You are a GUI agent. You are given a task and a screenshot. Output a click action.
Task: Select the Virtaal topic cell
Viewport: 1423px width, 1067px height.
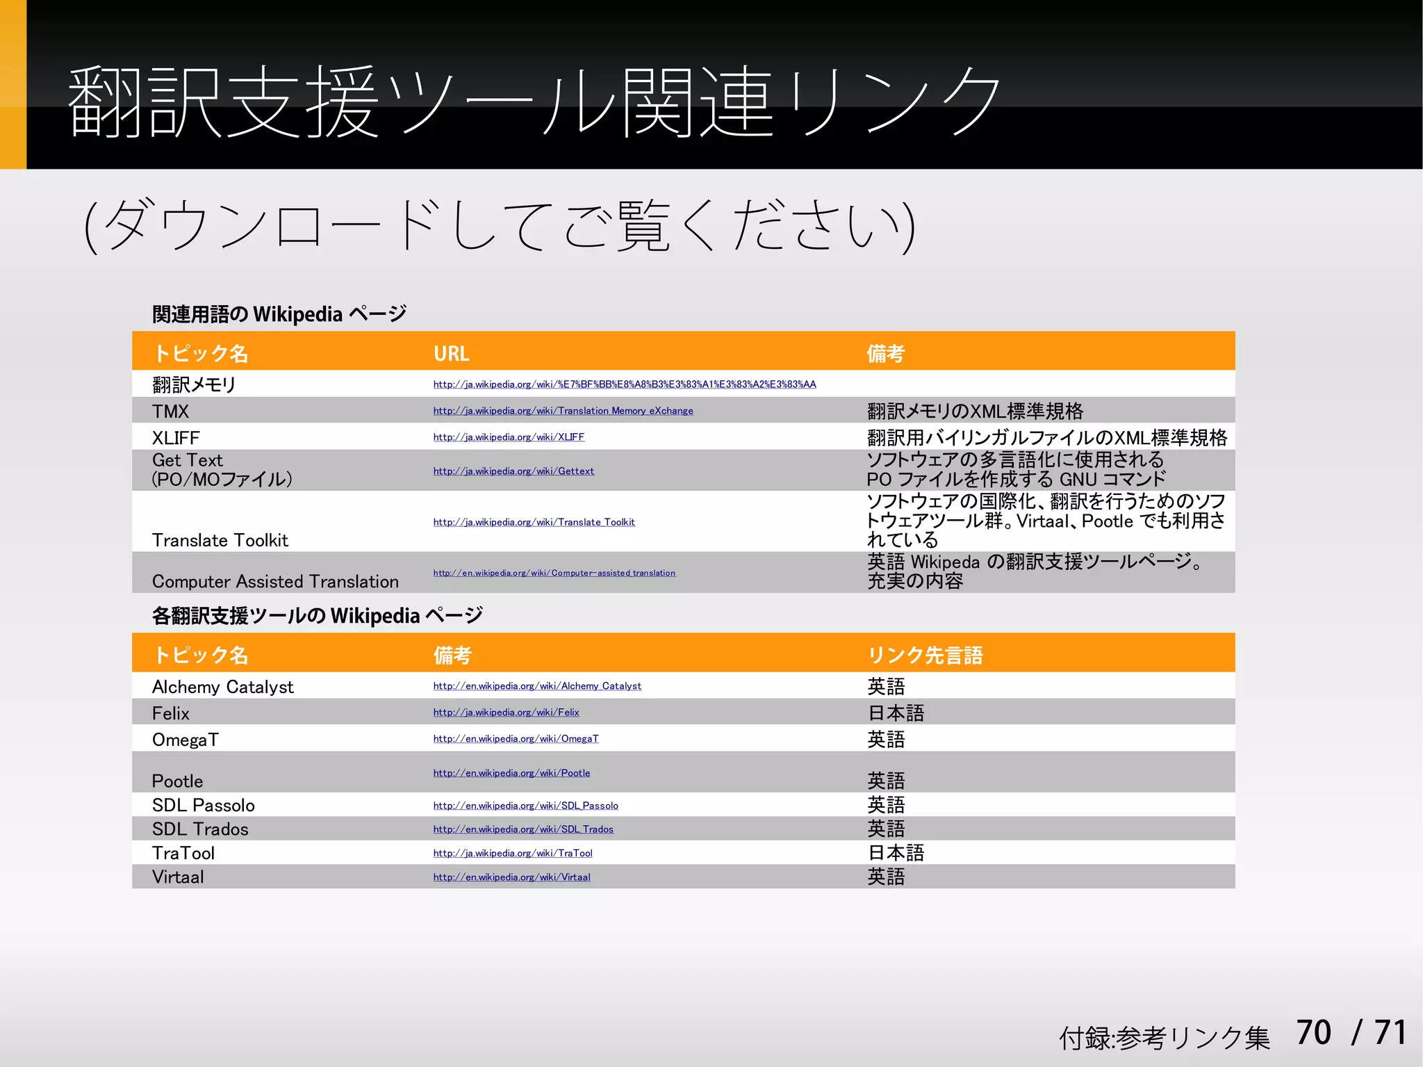(x=178, y=877)
